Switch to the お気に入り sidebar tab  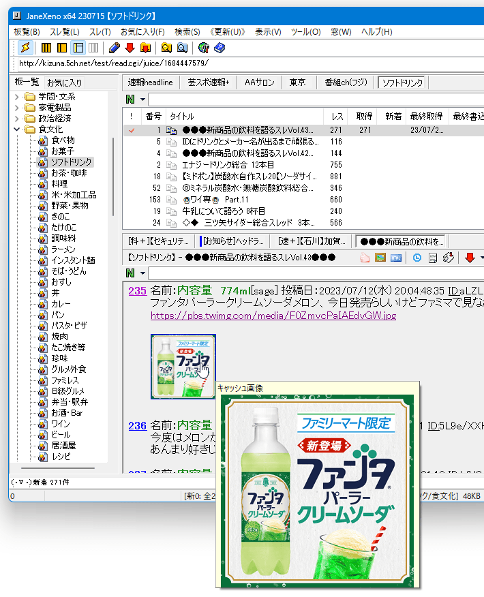tap(64, 82)
